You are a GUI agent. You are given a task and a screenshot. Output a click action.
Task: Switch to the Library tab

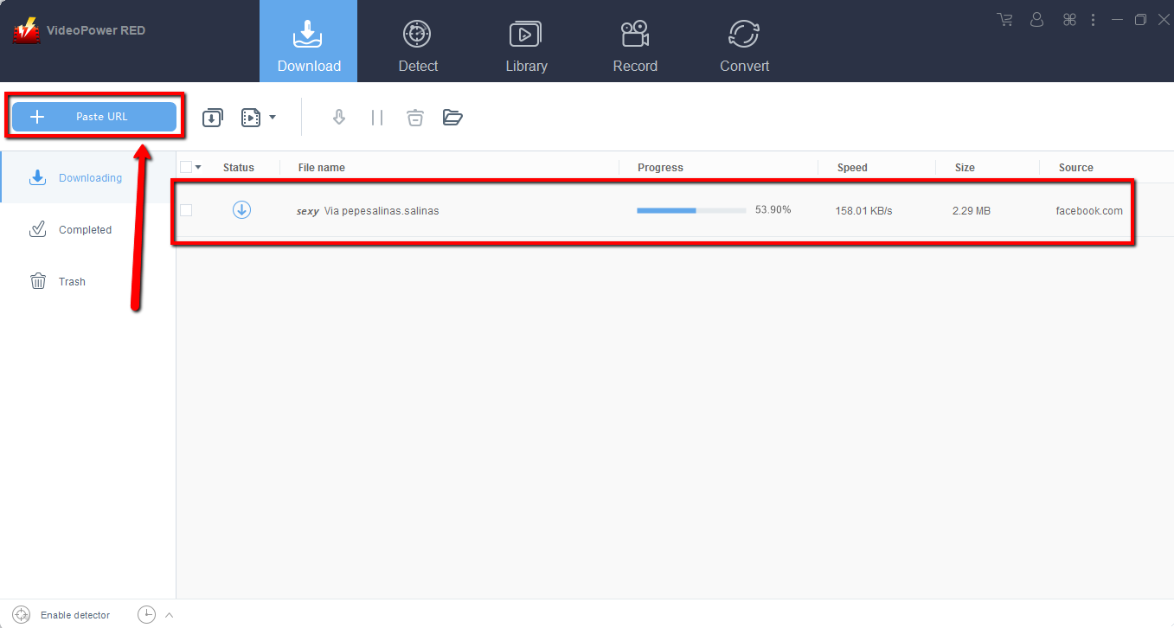tap(526, 41)
